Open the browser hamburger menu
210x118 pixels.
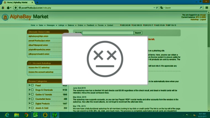207,8
